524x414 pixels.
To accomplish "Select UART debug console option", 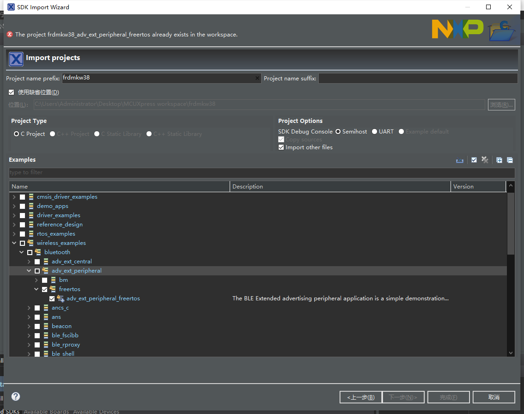I will tap(374, 132).
